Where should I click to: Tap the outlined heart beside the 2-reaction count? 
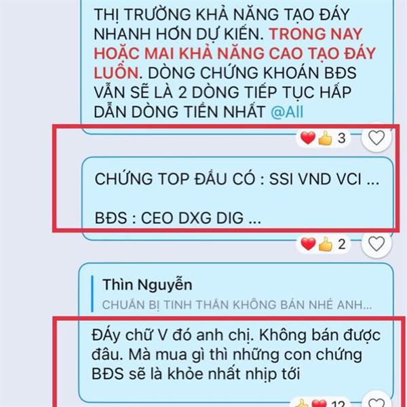pos(376,244)
